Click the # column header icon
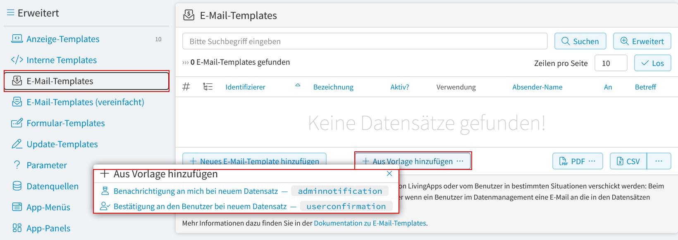The height and width of the screenshot is (240, 678). [186, 87]
